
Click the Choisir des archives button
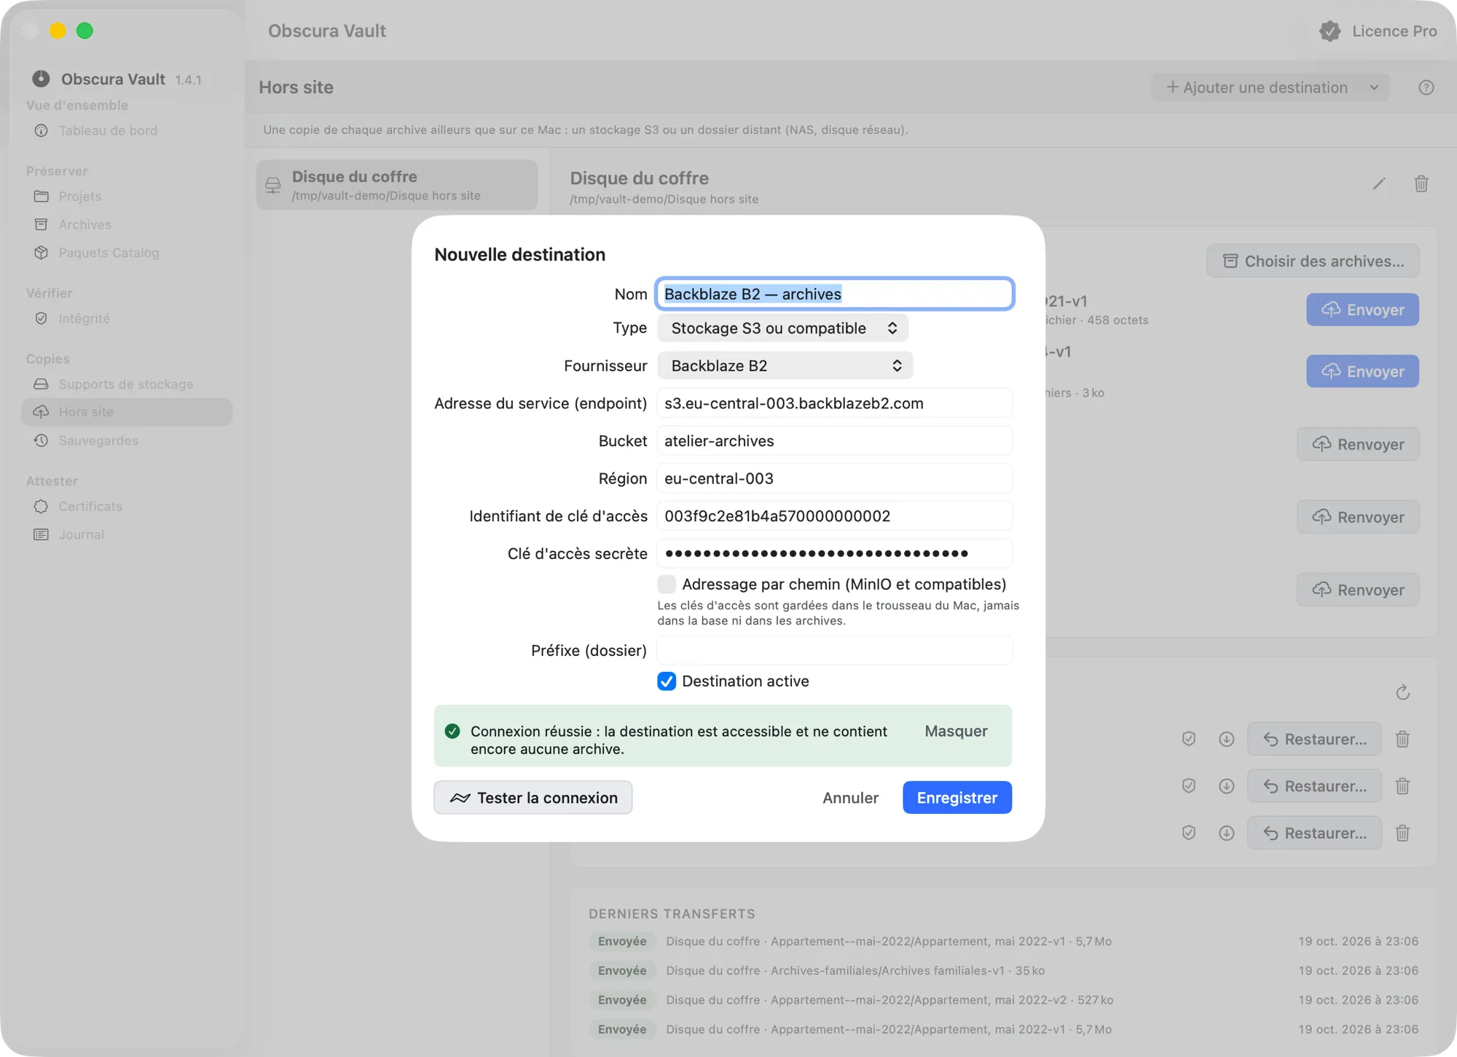(1313, 261)
